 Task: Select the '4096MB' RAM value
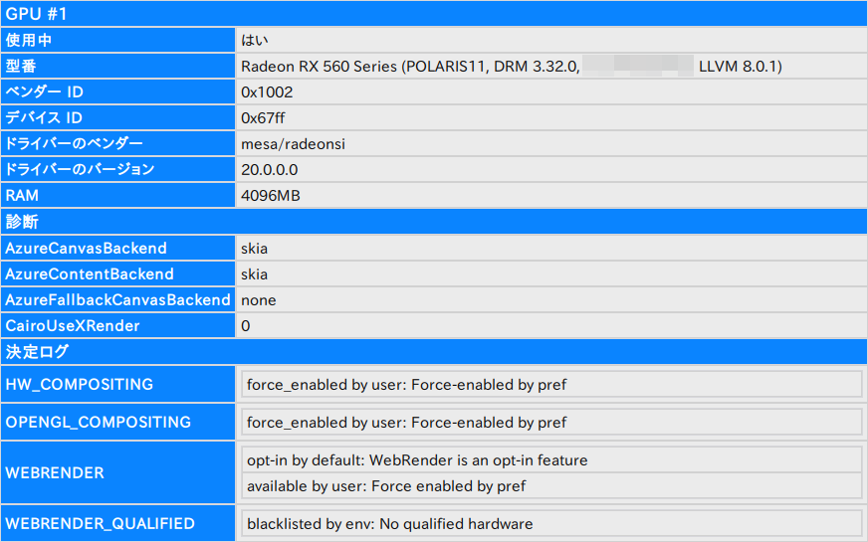click(x=270, y=195)
